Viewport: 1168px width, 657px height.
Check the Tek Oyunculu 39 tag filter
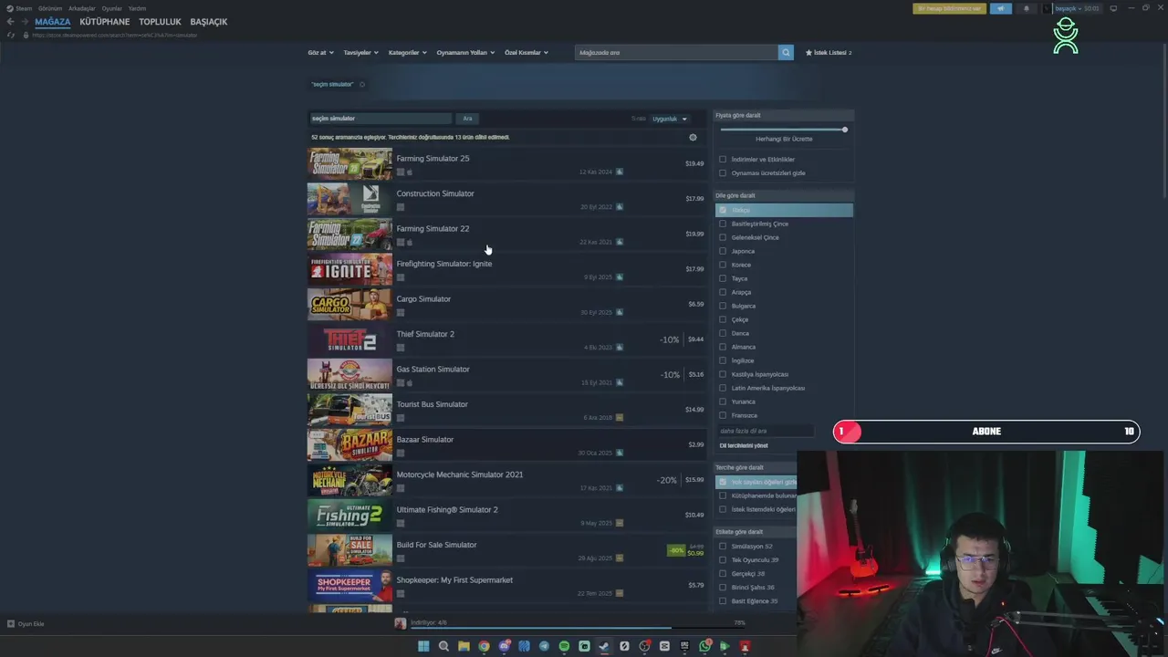point(723,560)
